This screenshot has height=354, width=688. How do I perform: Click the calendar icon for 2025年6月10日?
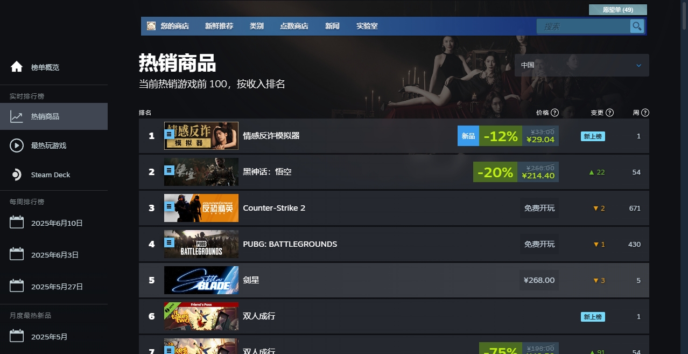pos(17,222)
